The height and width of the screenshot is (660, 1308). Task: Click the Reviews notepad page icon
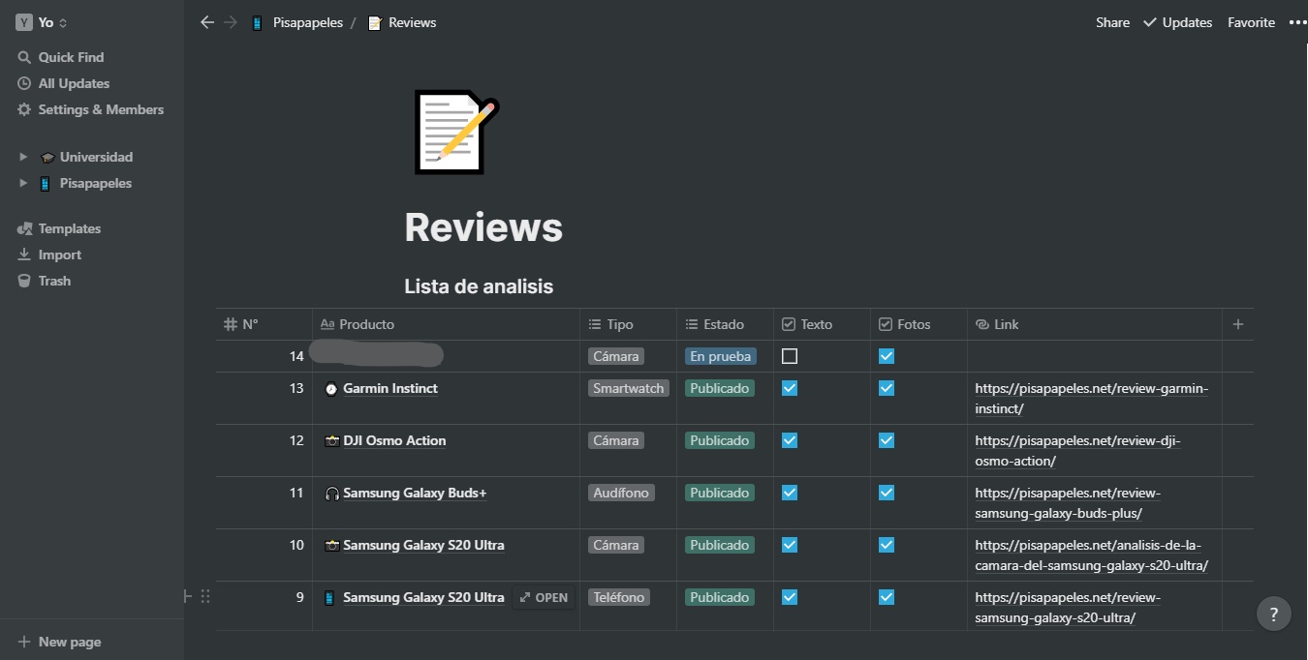tap(455, 132)
